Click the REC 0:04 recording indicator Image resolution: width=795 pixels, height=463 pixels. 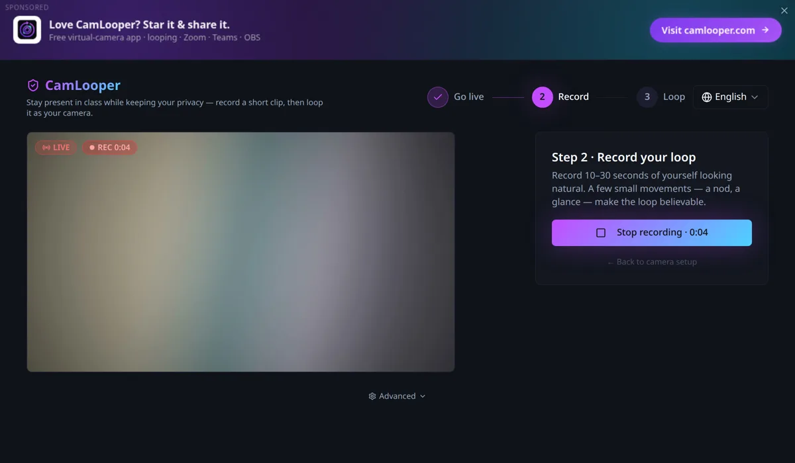click(x=109, y=147)
